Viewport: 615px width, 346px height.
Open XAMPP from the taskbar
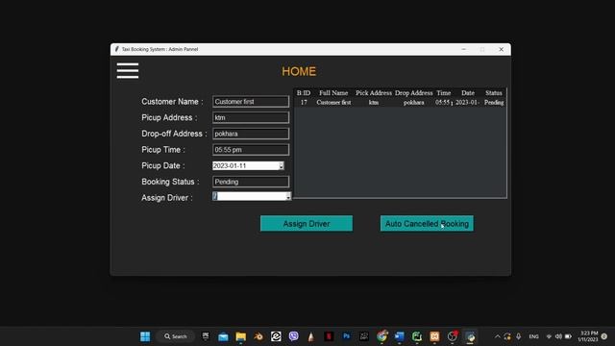coord(434,336)
